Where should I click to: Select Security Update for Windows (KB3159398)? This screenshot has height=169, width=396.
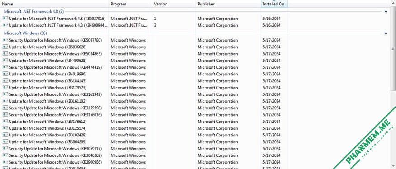tap(55, 108)
